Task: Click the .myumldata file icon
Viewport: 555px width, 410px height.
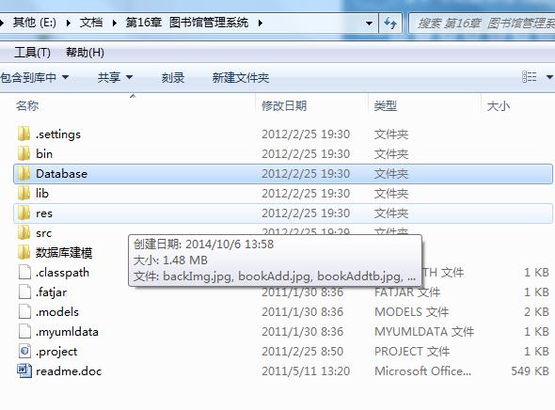Action: pyautogui.click(x=24, y=332)
